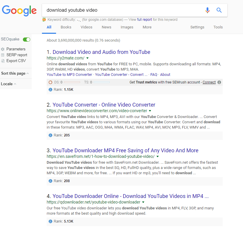The image size is (243, 229).
Task: Click the voice search microphone icon
Action: coord(207,10)
